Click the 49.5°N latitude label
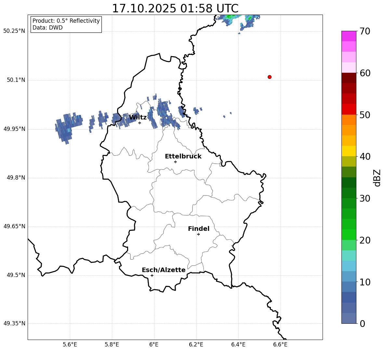The height and width of the screenshot is (351, 385). pos(16,275)
